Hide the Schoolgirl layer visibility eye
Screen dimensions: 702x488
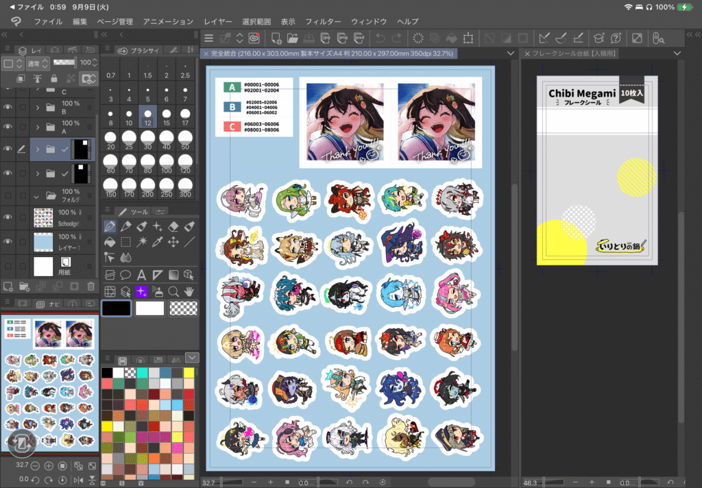click(8, 217)
